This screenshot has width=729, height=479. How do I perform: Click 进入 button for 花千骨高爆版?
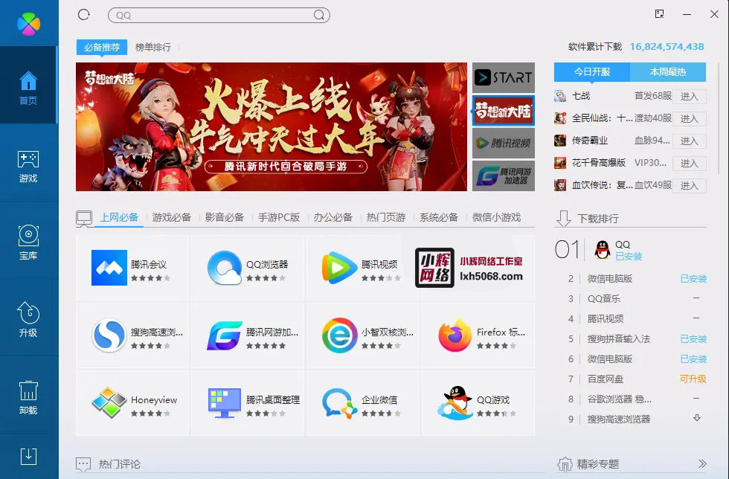[690, 163]
